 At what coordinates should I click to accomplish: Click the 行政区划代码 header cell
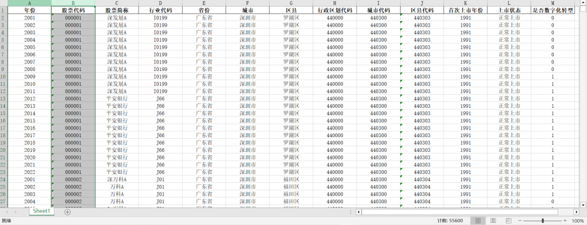tap(335, 10)
